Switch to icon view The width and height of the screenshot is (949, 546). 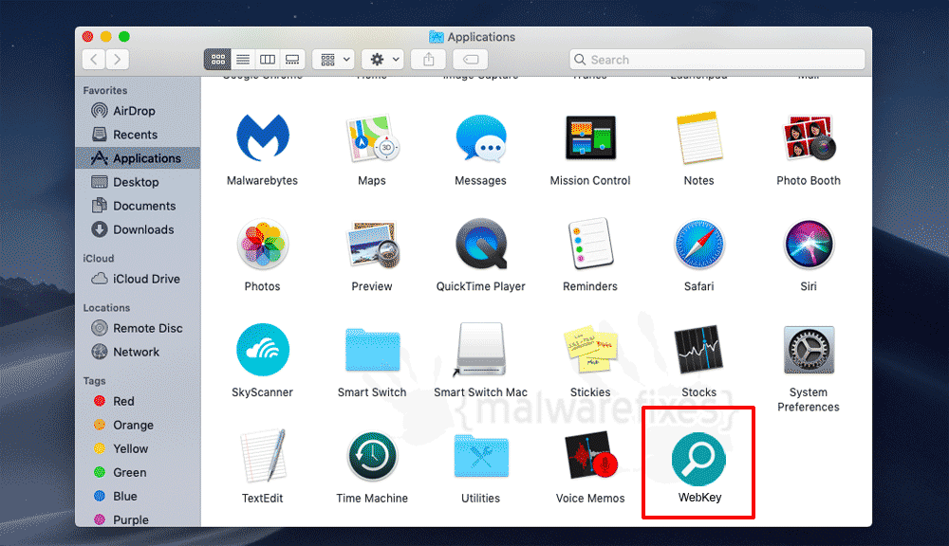(218, 60)
